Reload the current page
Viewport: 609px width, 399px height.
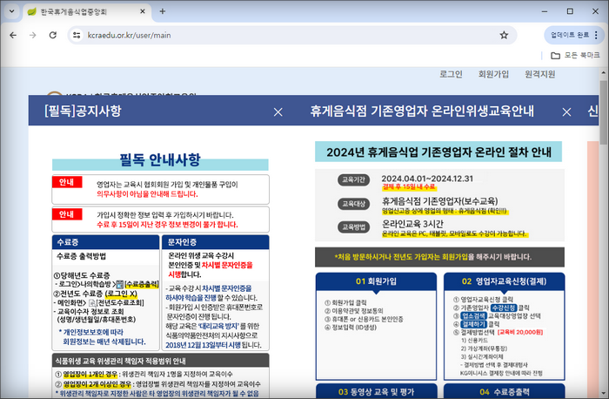click(x=53, y=35)
